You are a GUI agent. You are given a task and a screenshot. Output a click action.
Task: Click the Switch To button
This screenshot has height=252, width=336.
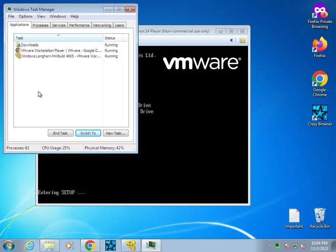(88, 133)
